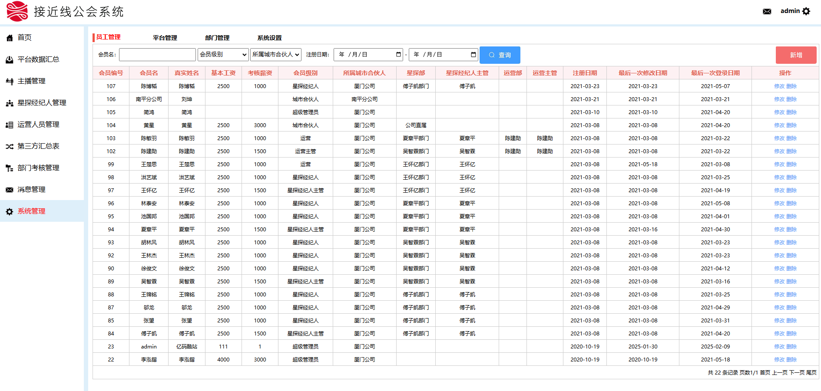Viewport: 821px width, 391px height.
Task: Click the 最后一次登录日期 column header
Action: pos(715,73)
